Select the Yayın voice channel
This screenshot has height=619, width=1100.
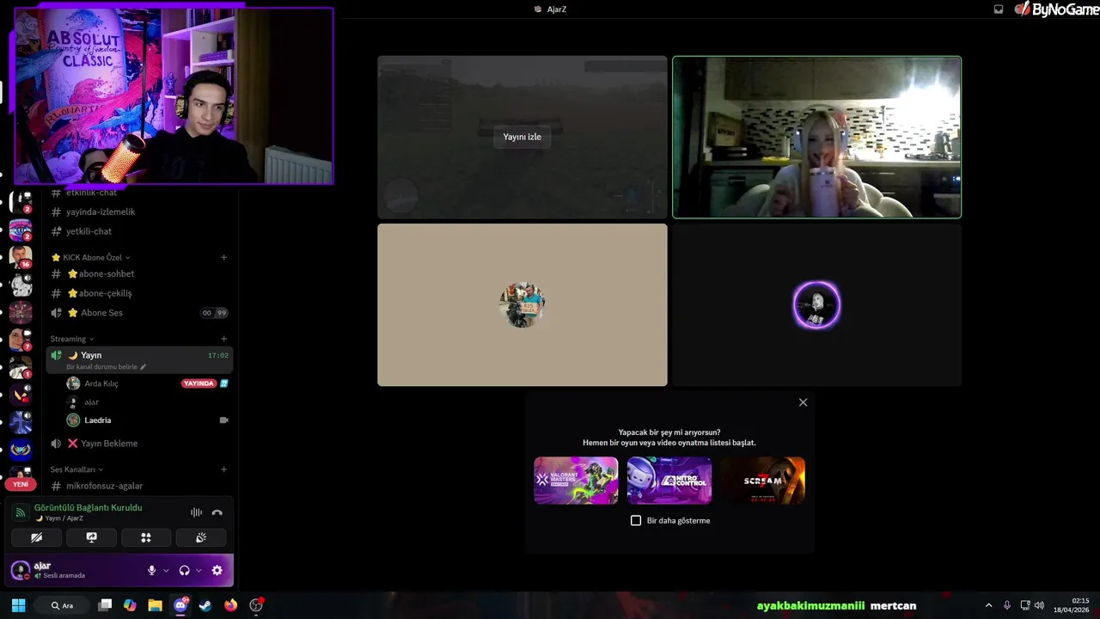pyautogui.click(x=139, y=359)
